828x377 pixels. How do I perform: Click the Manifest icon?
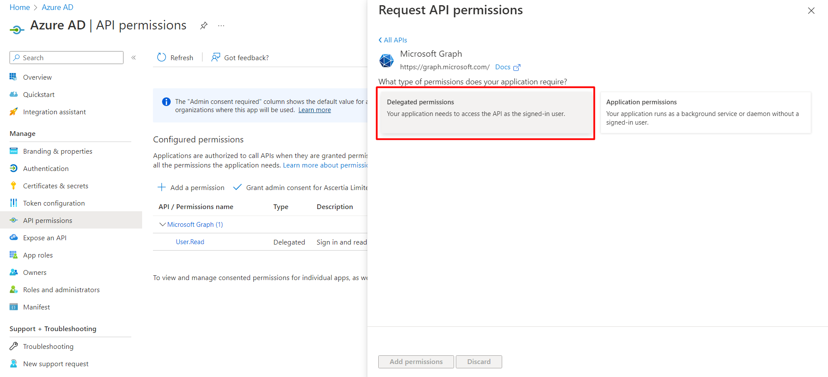(13, 307)
